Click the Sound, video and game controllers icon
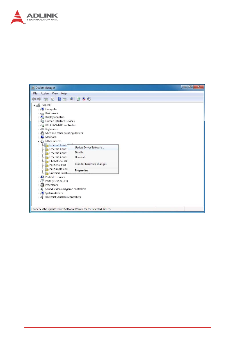This screenshot has width=244, height=346. tap(43, 189)
